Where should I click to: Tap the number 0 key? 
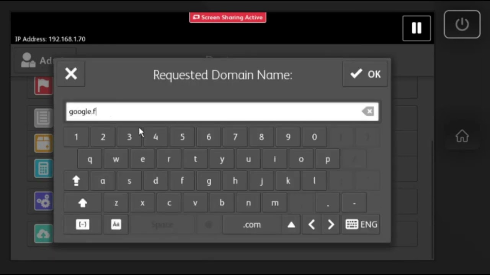tap(314, 137)
